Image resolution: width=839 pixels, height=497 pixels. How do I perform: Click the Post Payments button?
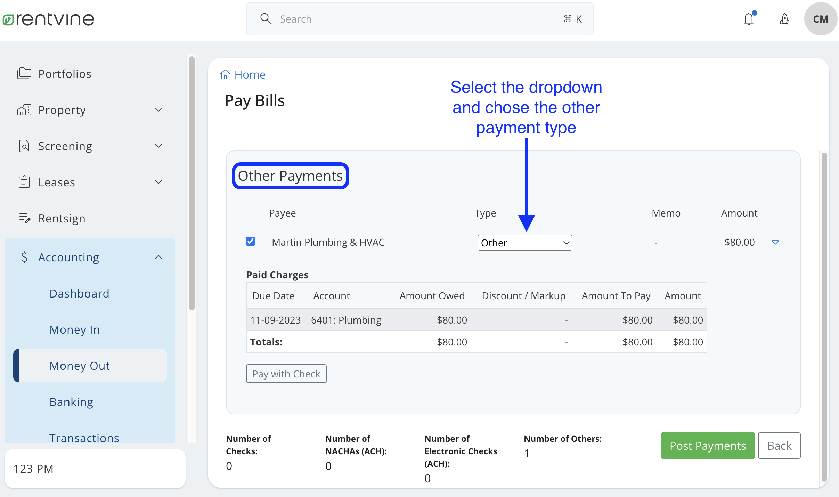tap(707, 446)
